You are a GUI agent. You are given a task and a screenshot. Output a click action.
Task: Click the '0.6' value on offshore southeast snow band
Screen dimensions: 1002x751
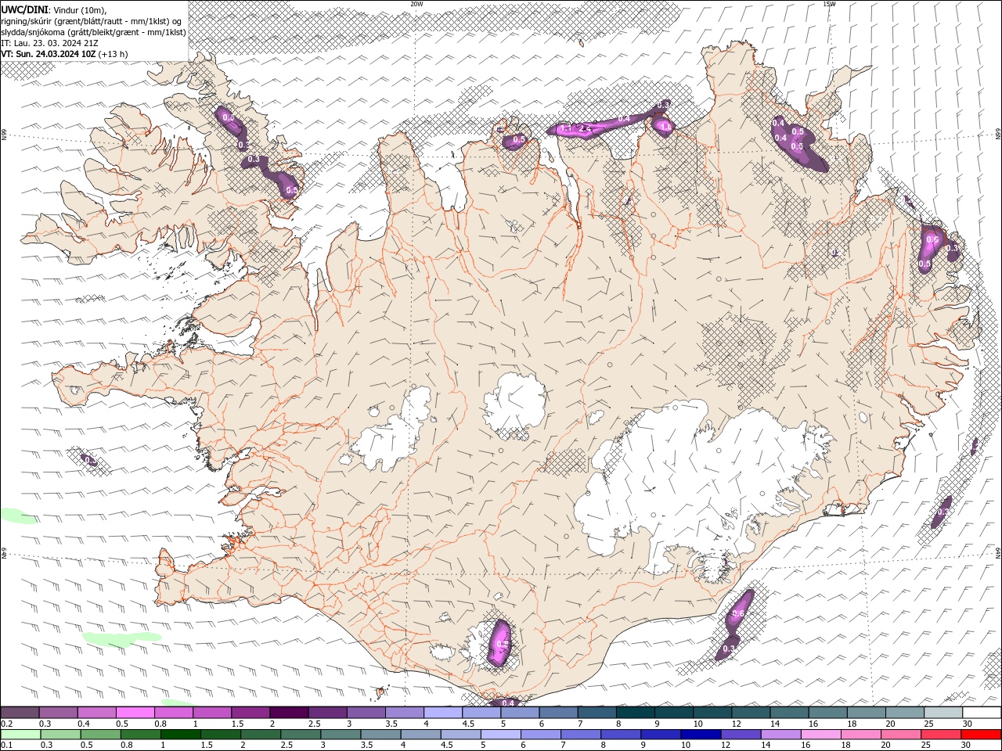click(x=738, y=613)
